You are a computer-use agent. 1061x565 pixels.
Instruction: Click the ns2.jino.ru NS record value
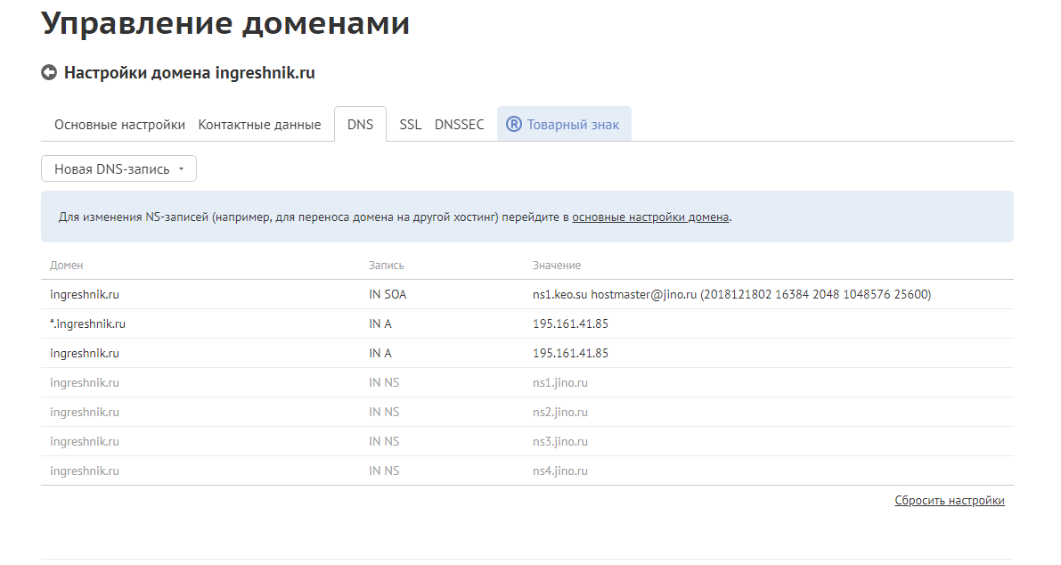pos(559,412)
